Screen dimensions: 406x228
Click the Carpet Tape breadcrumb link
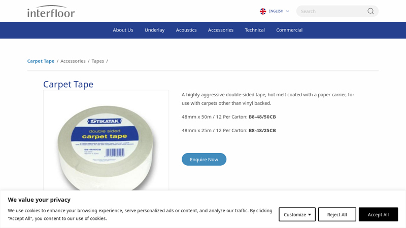tap(41, 61)
